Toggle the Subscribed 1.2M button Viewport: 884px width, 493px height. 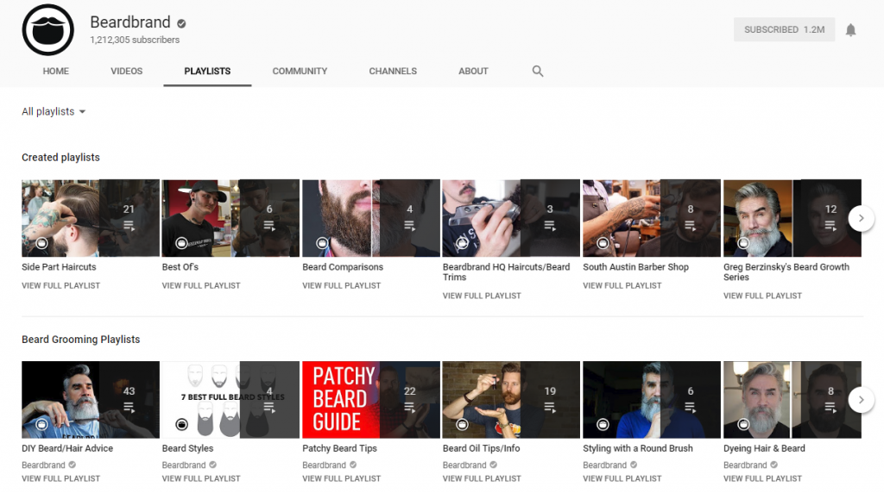pos(784,29)
